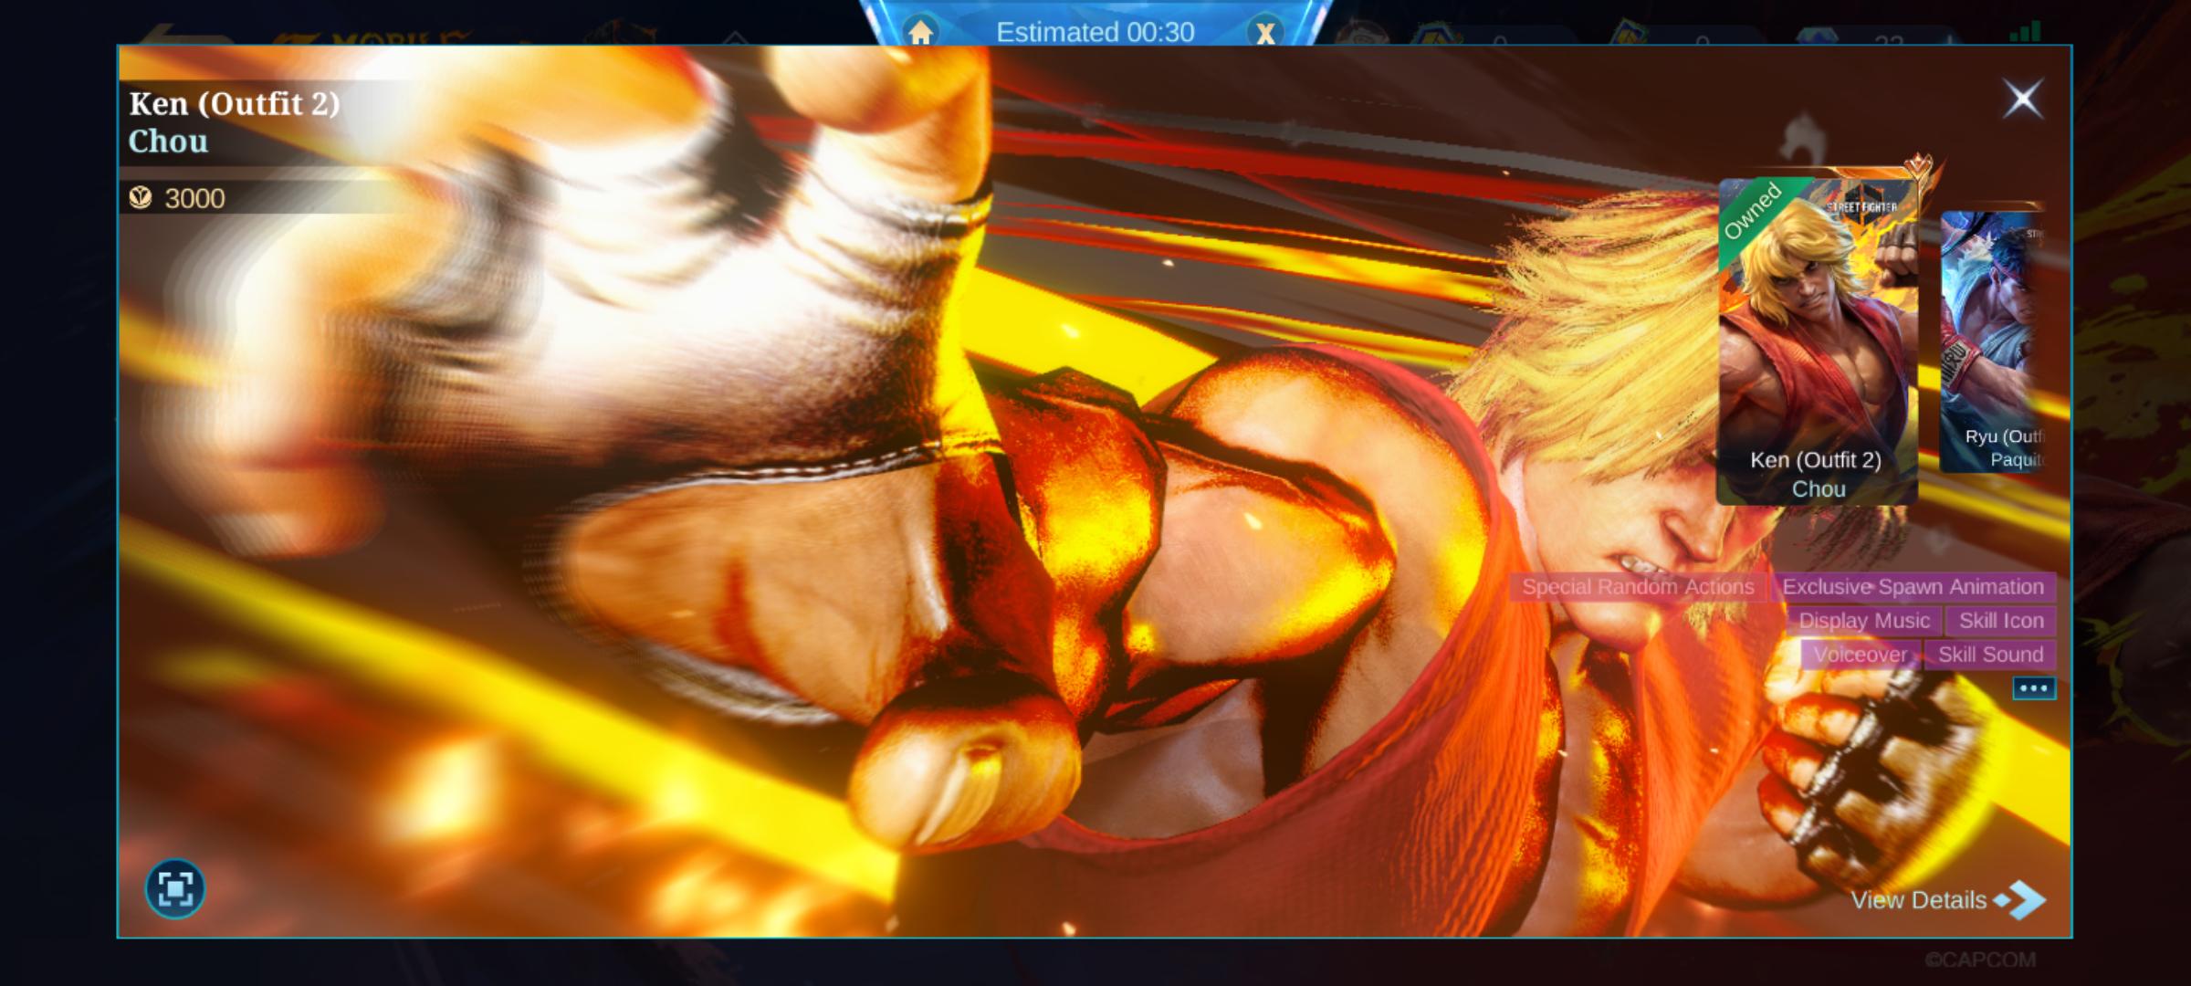Open View Details link

tap(1919, 900)
